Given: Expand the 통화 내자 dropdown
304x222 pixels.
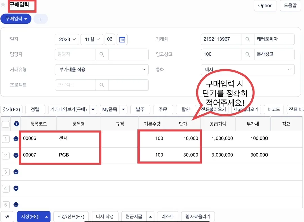Looking at the screenshot, I should pos(248,70).
